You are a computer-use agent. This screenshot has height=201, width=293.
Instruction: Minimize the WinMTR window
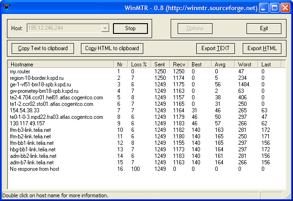pyautogui.click(x=264, y=8)
